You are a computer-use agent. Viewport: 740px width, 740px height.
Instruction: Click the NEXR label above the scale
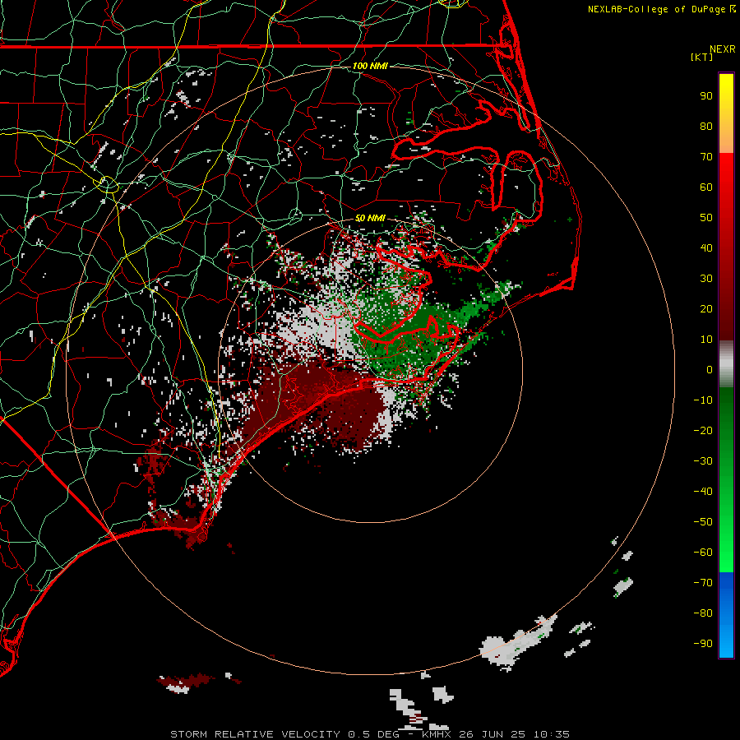coord(722,49)
